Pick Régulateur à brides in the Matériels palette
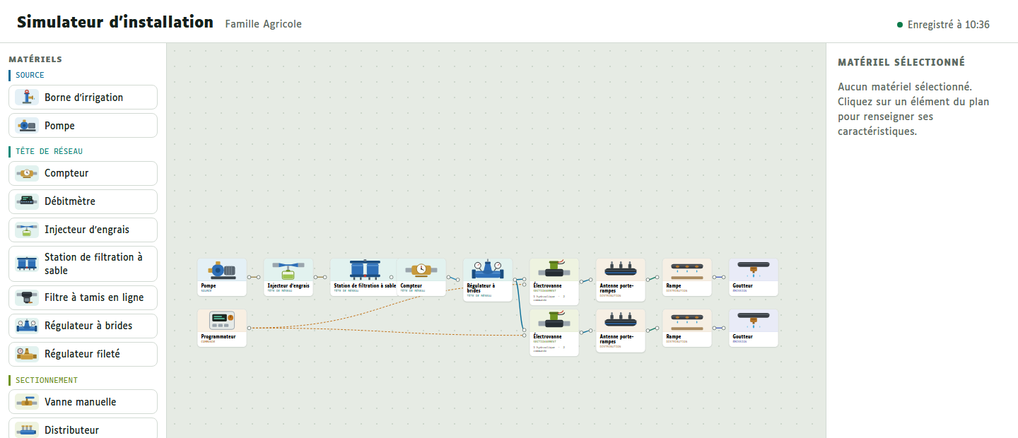 (x=83, y=326)
